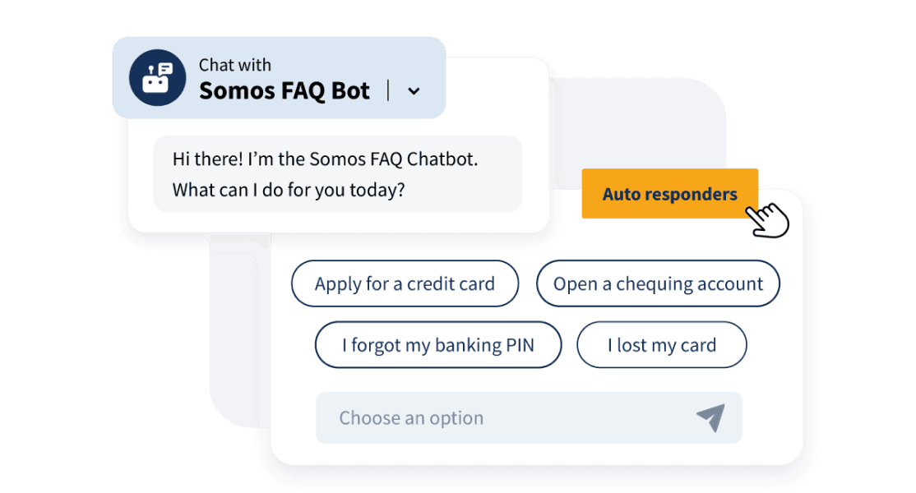
Task: Click the vertical divider beside the bot name
Action: [x=388, y=90]
